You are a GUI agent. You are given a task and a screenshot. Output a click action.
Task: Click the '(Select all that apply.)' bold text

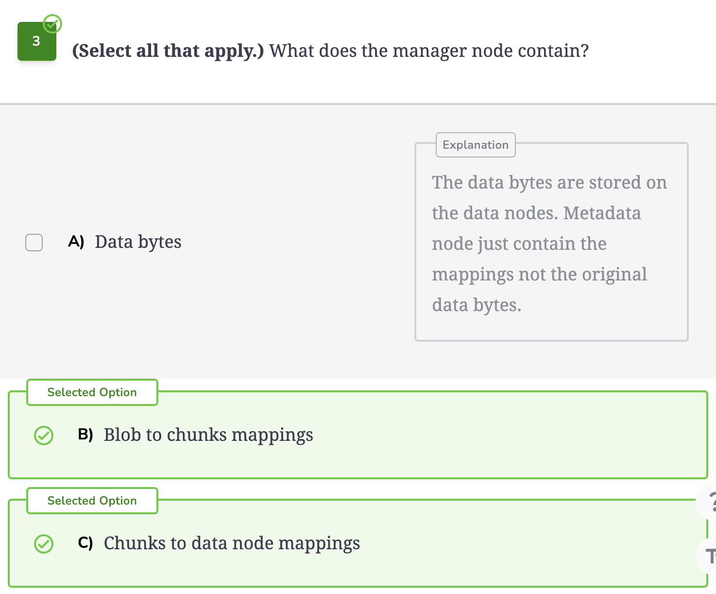[168, 51]
